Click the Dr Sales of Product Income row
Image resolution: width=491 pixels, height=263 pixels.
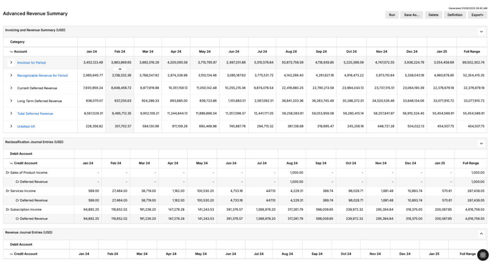point(245,172)
